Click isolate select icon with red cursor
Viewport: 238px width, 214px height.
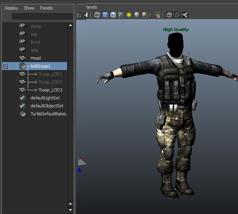click(157, 15)
